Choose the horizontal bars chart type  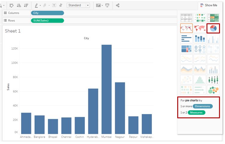[x=186, y=39]
